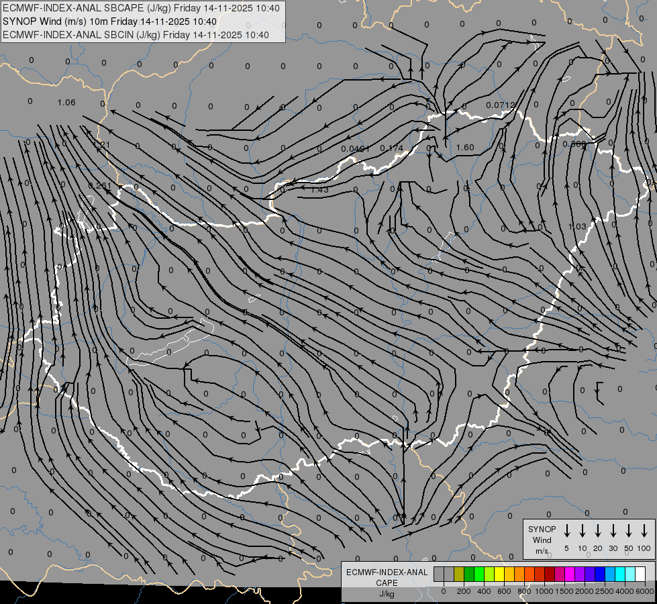657x604 pixels.
Task: Click the 0.261 value on map
Action: pyautogui.click(x=100, y=186)
